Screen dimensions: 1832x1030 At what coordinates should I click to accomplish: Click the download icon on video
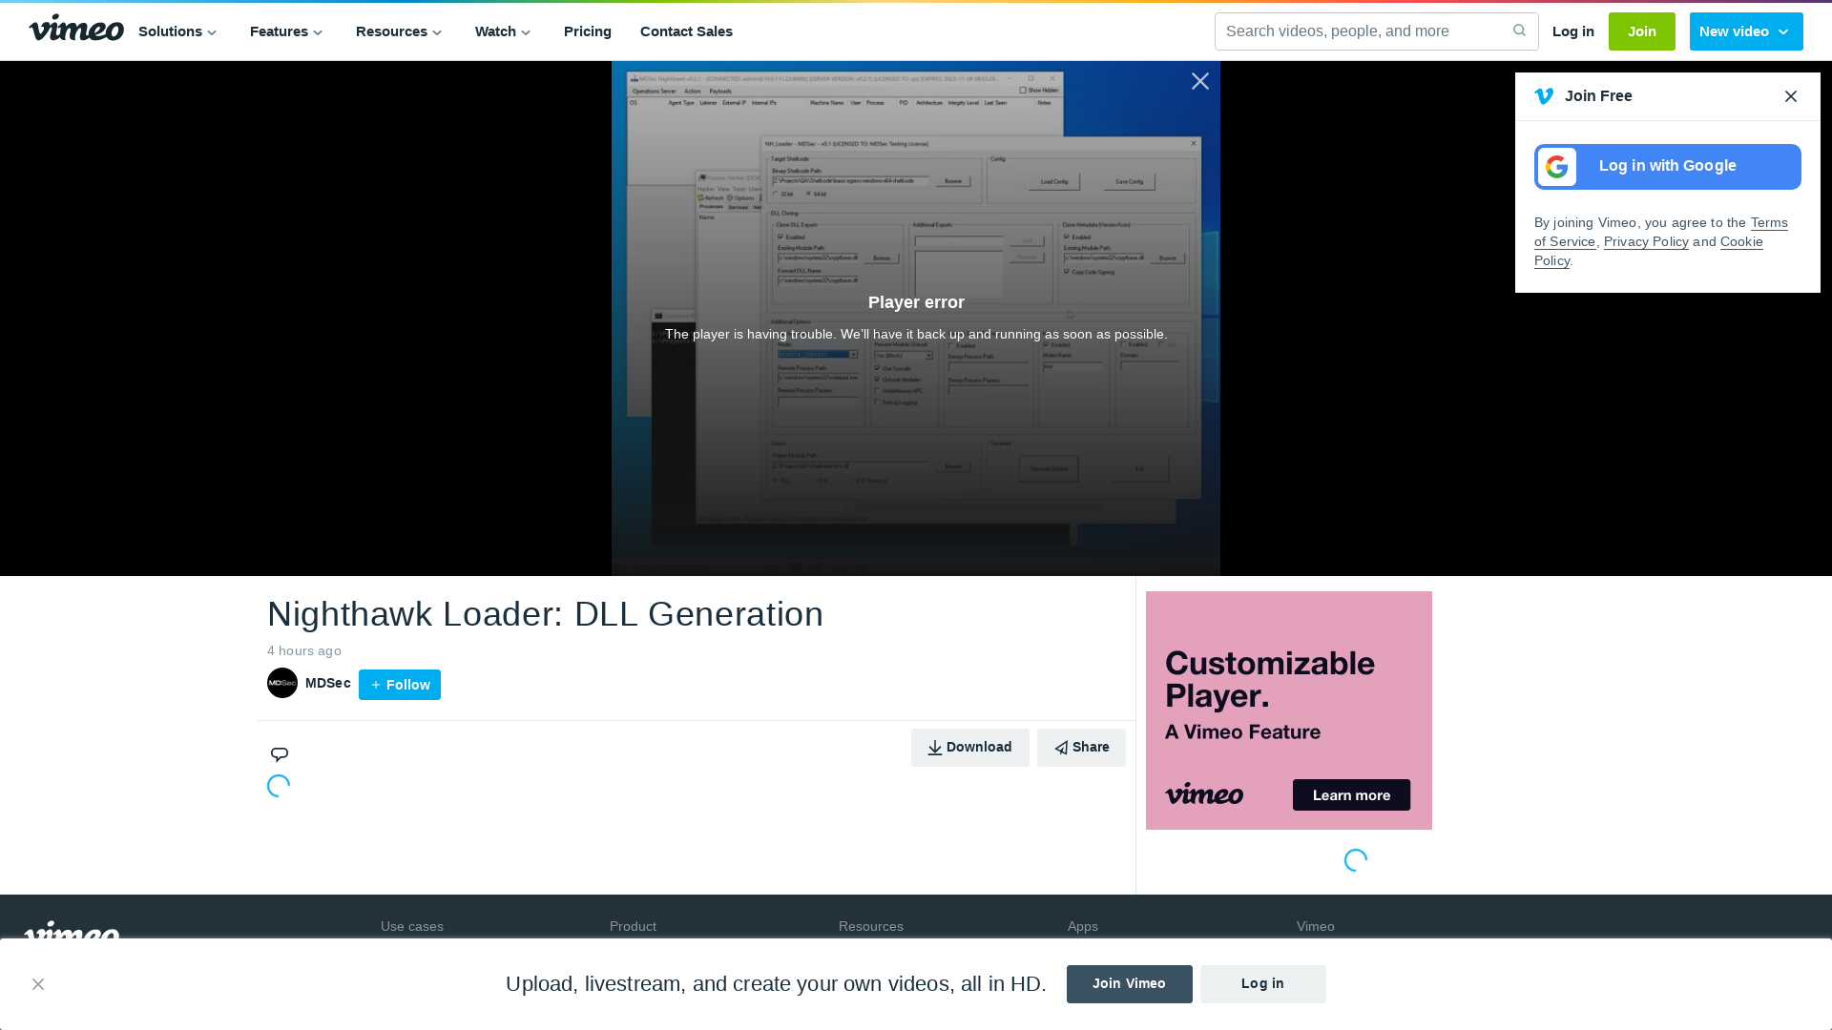[x=935, y=747]
